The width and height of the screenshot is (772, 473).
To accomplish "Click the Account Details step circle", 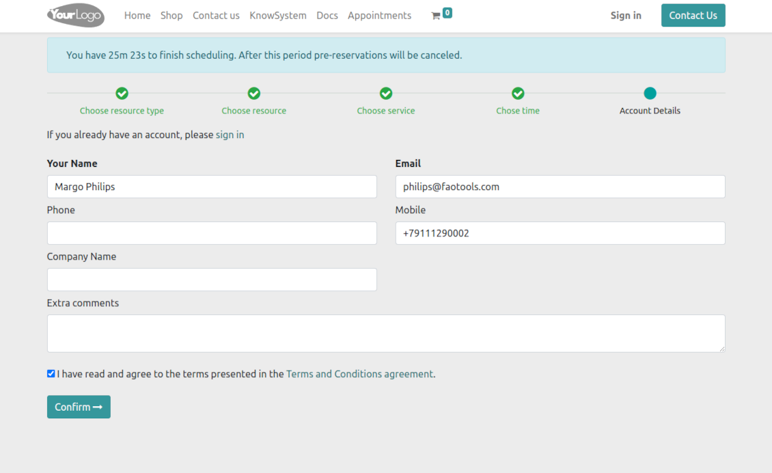I will coord(650,93).
